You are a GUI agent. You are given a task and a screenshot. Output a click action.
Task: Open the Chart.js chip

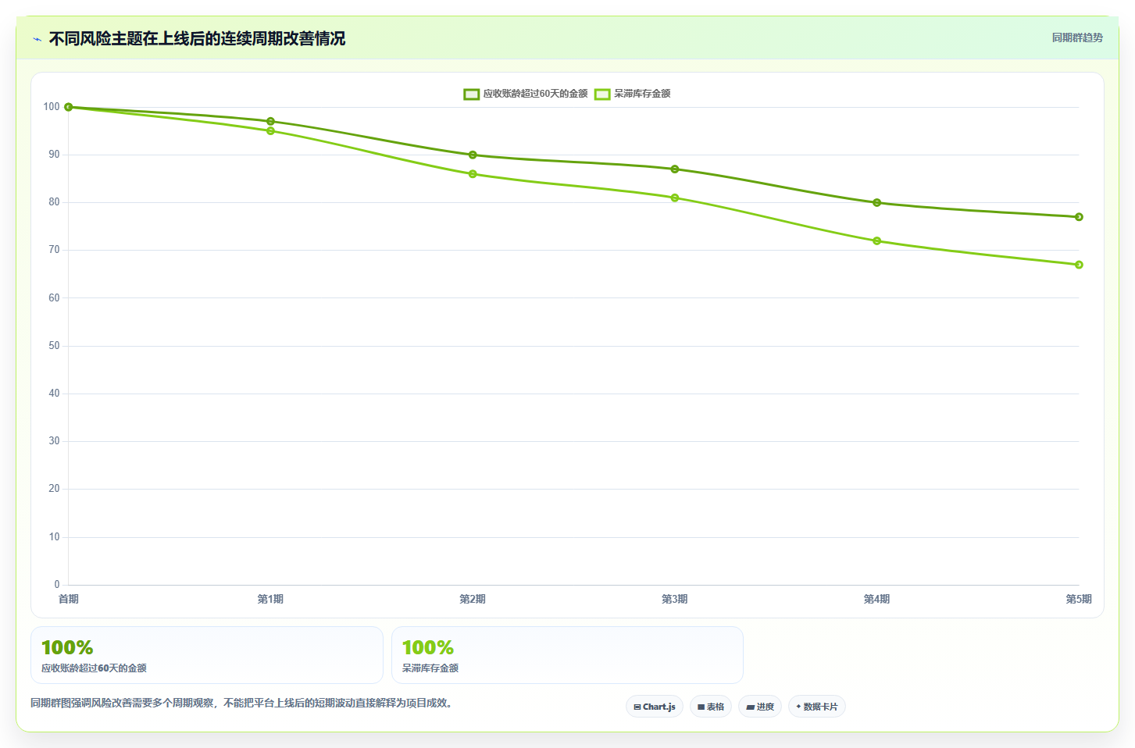tap(655, 707)
